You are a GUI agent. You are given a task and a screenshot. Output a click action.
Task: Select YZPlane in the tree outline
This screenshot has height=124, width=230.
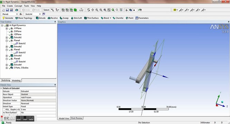[x=18, y=34]
